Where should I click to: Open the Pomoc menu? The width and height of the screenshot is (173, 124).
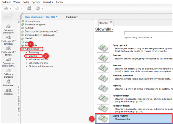(60, 2)
